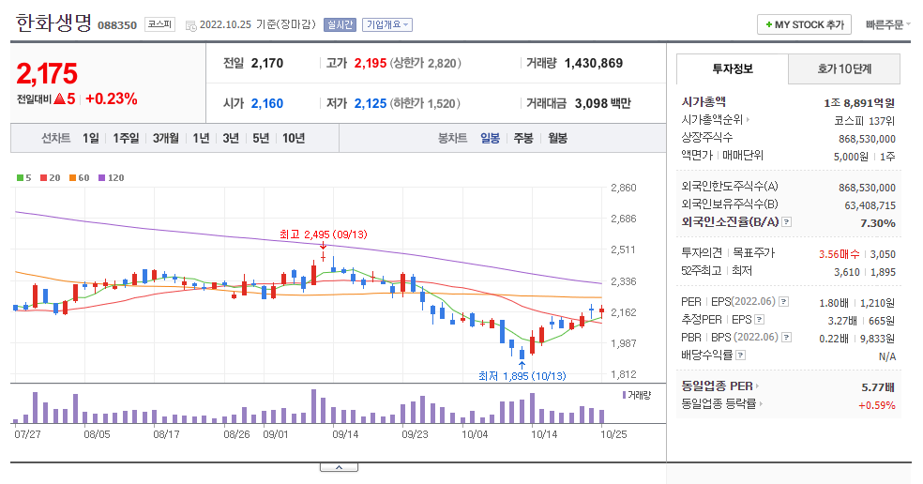Click the stock code 088350

click(117, 25)
